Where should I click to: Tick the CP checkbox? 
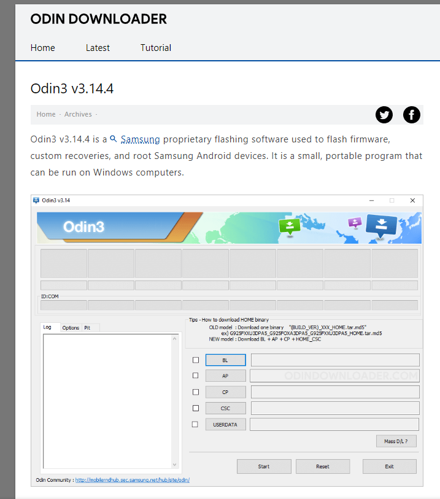(196, 392)
